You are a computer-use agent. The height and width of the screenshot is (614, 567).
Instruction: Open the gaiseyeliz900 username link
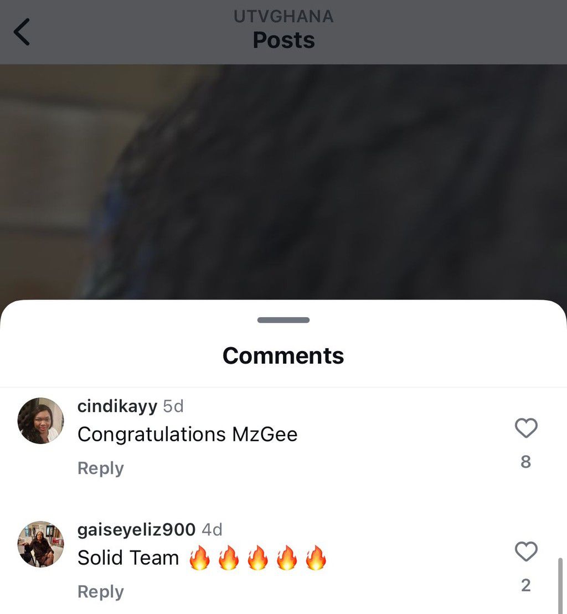tap(136, 530)
